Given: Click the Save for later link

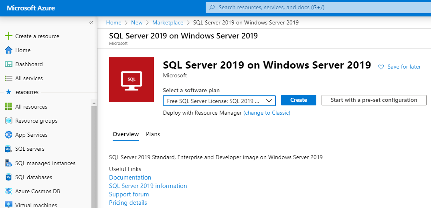Looking at the screenshot, I should (404, 67).
